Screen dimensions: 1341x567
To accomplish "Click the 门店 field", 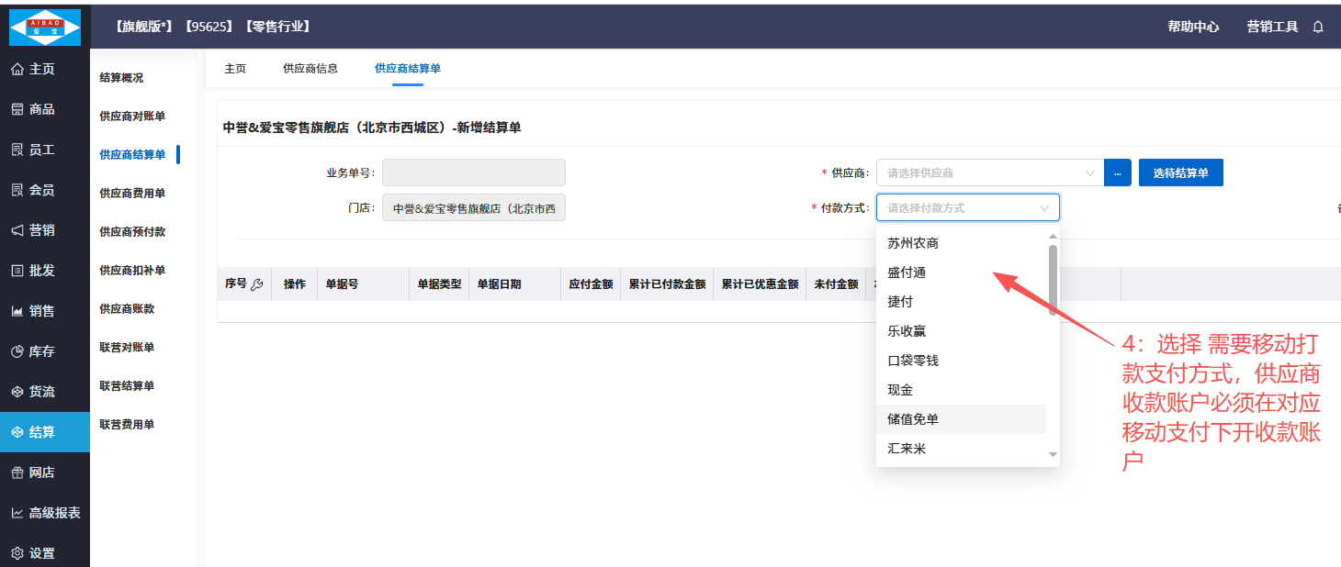I will pyautogui.click(x=474, y=208).
